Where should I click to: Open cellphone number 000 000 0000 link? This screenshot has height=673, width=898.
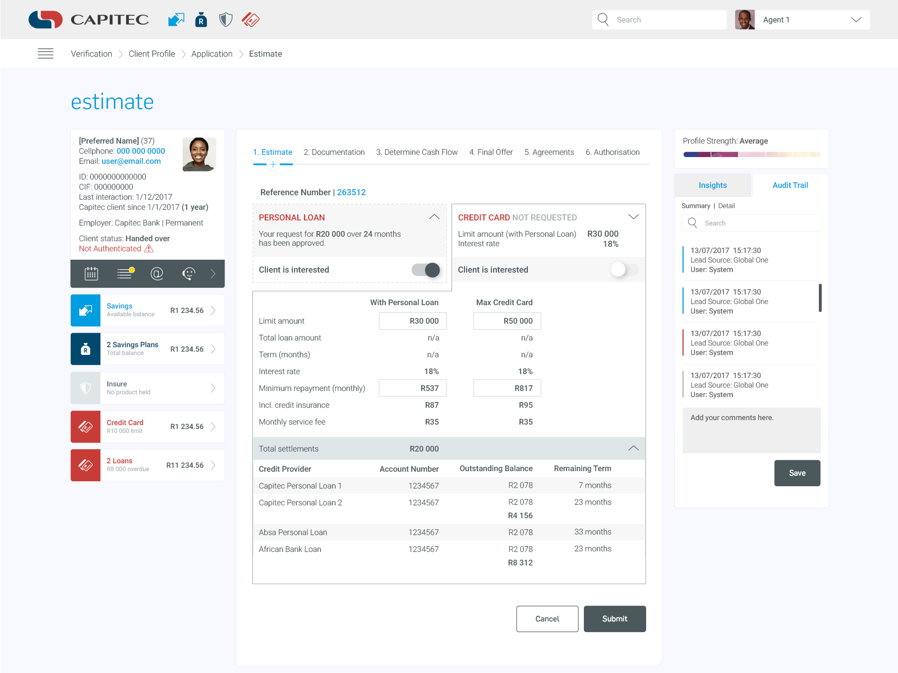141,151
